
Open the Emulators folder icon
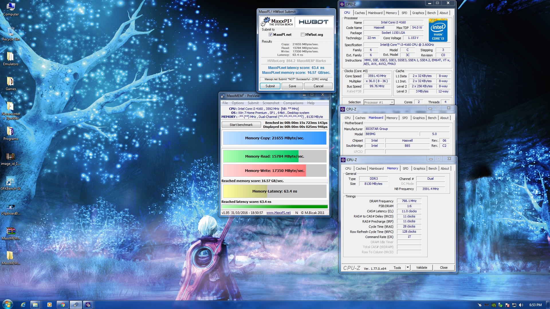coord(11,59)
